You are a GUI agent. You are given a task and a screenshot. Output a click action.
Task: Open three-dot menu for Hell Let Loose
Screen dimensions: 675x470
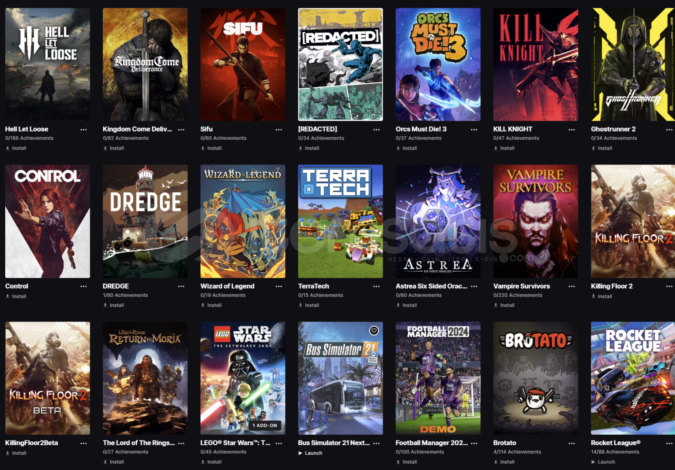click(84, 130)
